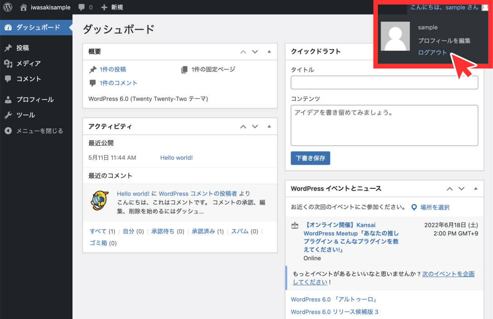Click the sample user avatar image
493x319 pixels.
[395, 36]
